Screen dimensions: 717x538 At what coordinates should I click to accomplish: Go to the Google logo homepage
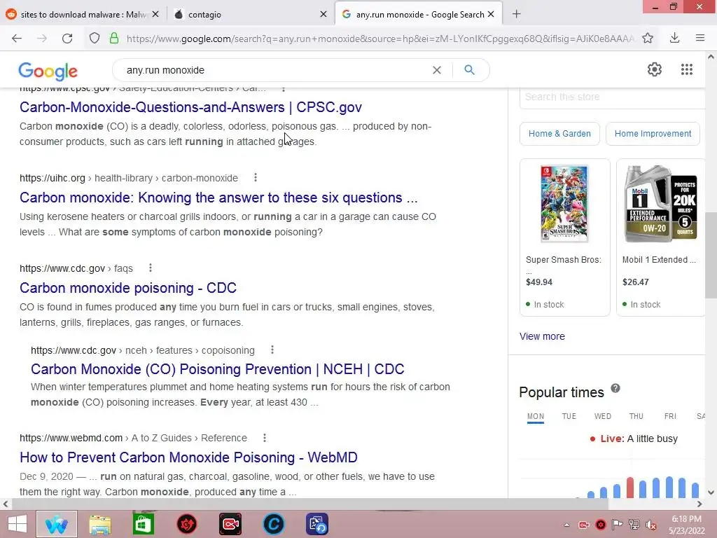pos(48,71)
